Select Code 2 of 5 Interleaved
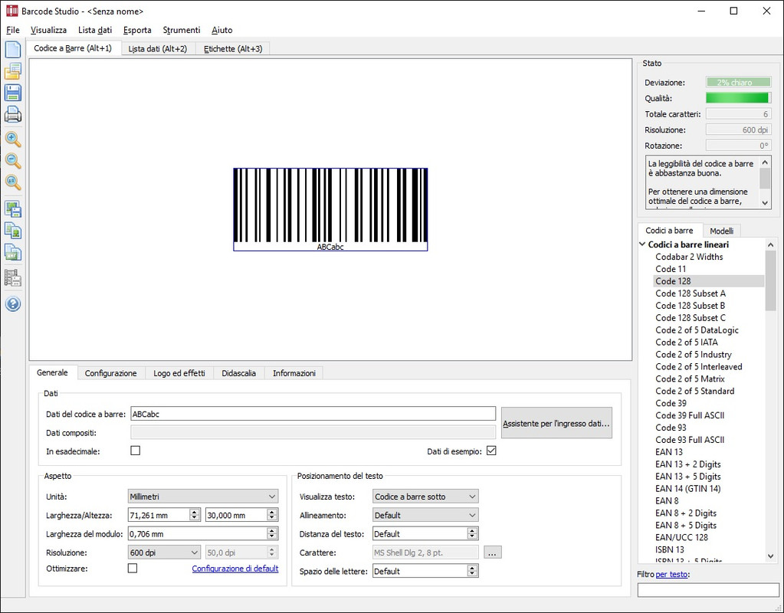The width and height of the screenshot is (784, 613). 698,366
